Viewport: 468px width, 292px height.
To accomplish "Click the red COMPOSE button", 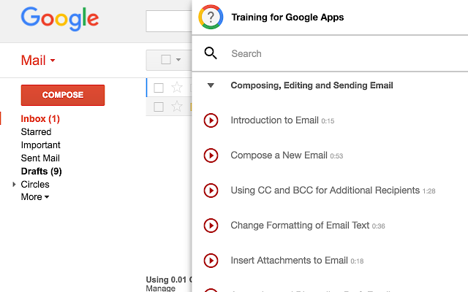I will (63, 95).
